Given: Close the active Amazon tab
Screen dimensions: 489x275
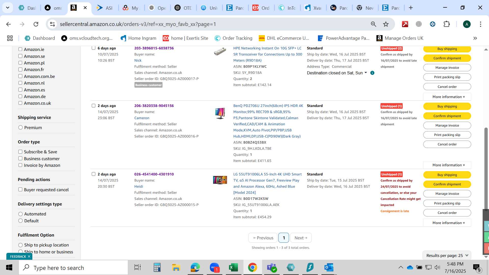Looking at the screenshot, I should pyautogui.click(x=85, y=8).
